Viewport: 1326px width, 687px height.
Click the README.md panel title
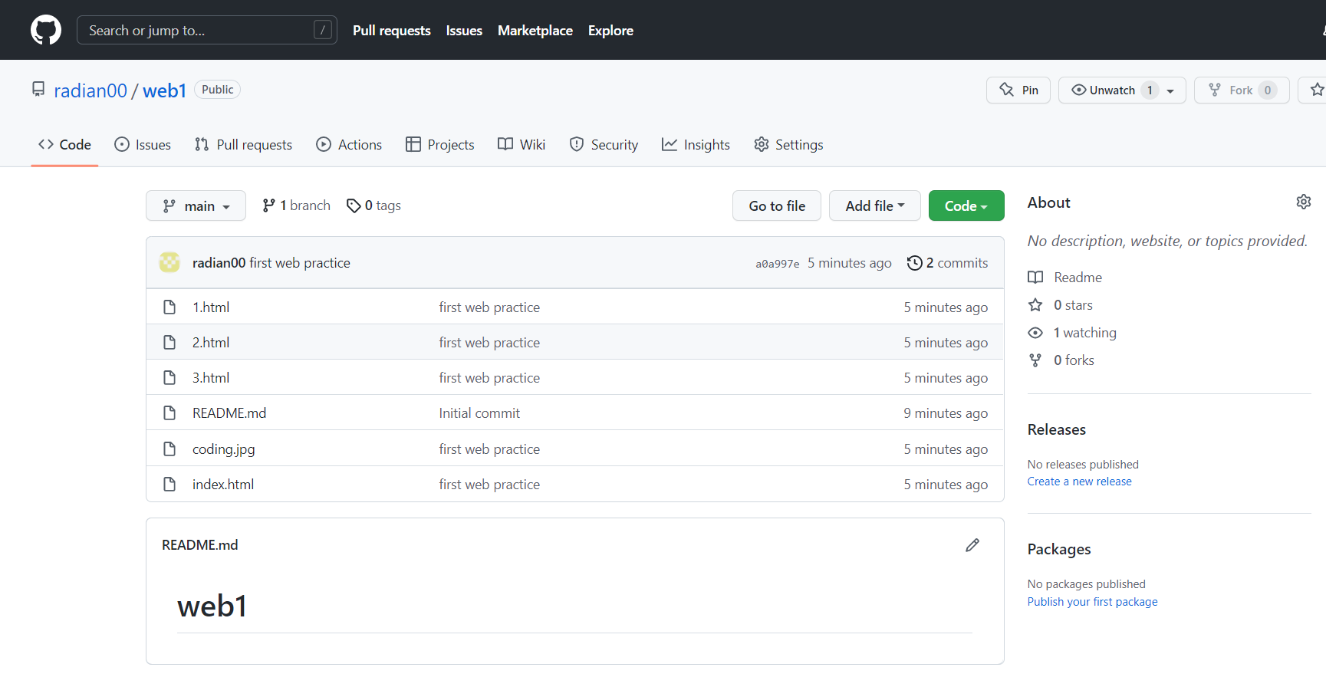coord(200,544)
